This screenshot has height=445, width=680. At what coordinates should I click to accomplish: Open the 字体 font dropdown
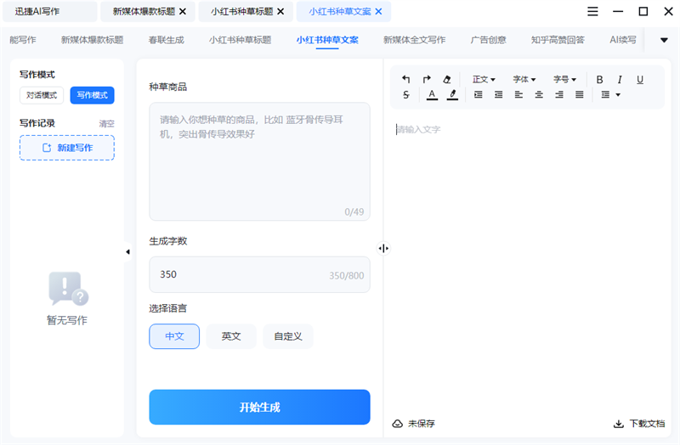pyautogui.click(x=524, y=79)
